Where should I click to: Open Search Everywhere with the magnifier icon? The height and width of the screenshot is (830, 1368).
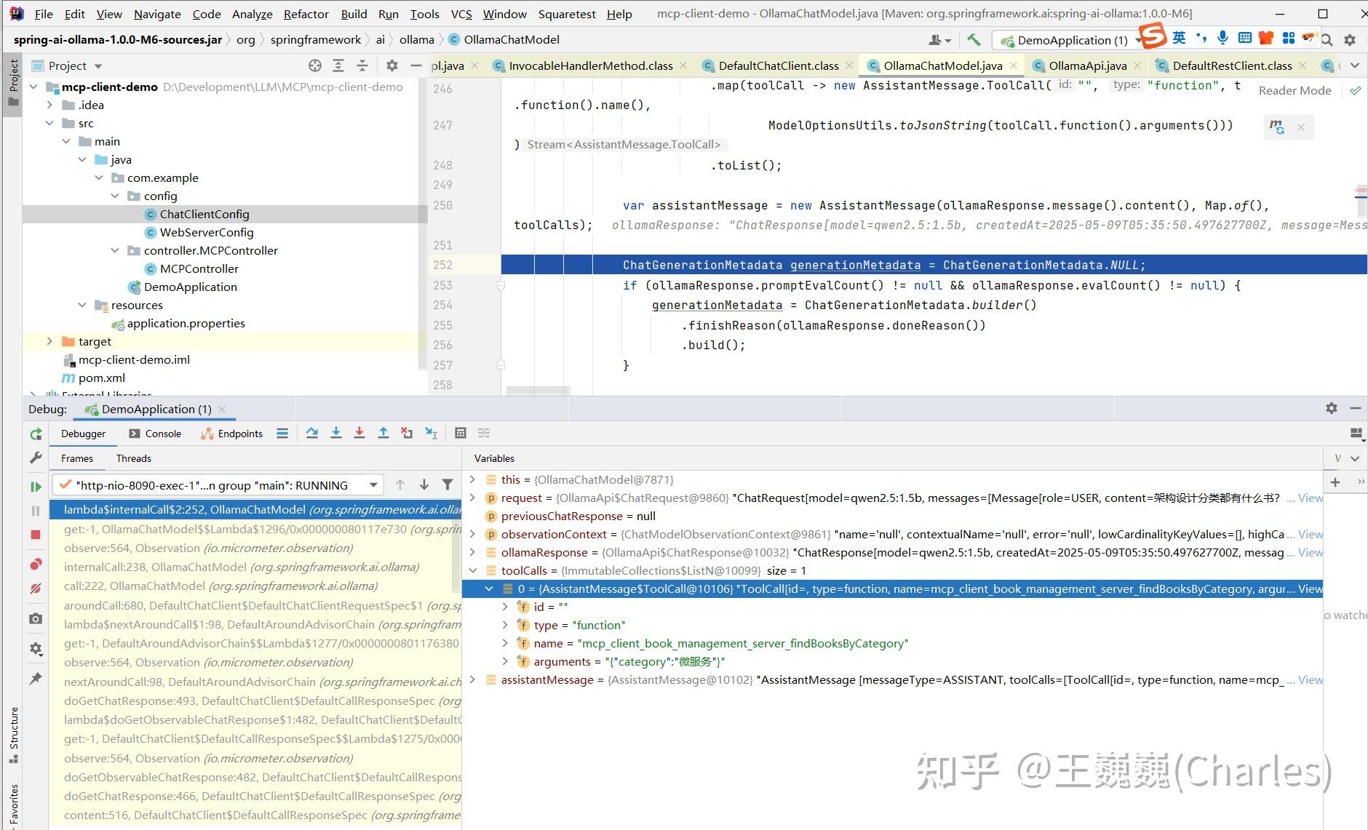pos(1327,39)
